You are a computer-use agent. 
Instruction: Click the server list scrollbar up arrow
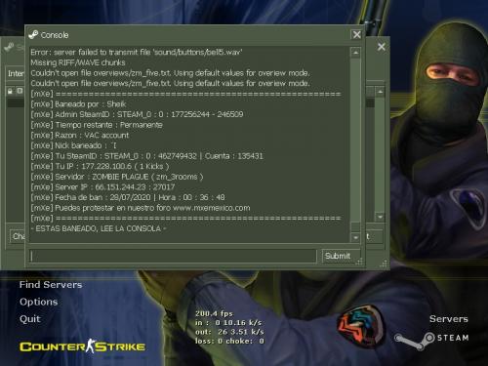pyautogui.click(x=380, y=92)
